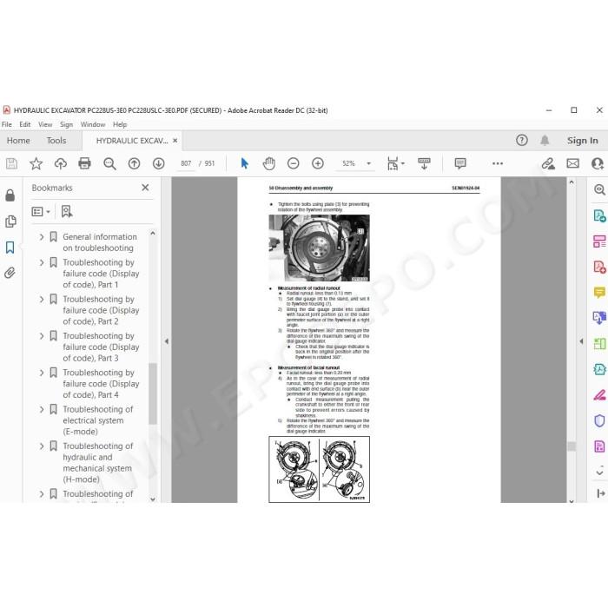Viewport: 608px width, 608px height.
Task: Expand more right-pane tools chevron
Action: tap(599, 473)
